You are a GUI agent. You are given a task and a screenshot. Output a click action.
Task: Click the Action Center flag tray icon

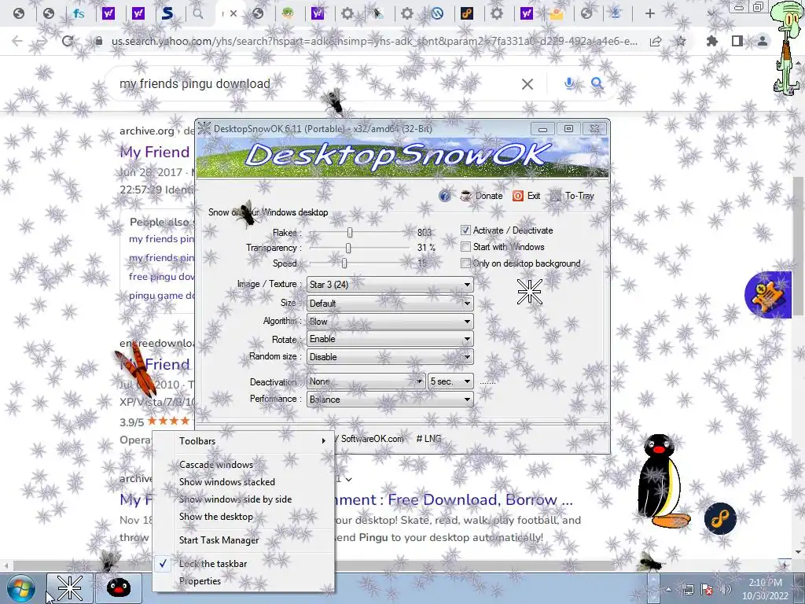click(707, 590)
